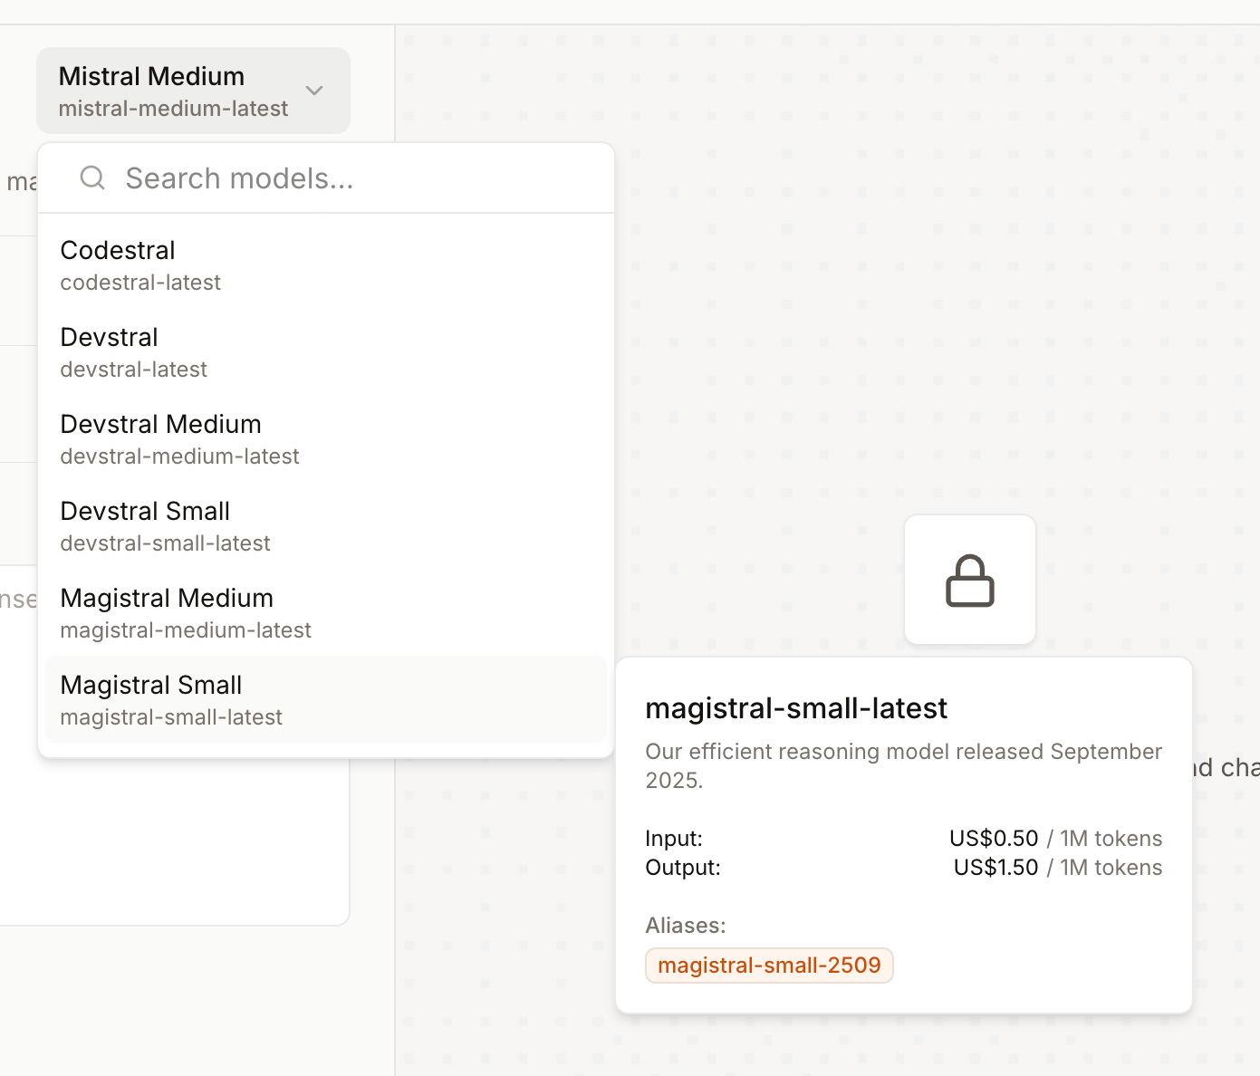Click the Output label in the pricing section
The width and height of the screenshot is (1260, 1076).
(x=682, y=868)
